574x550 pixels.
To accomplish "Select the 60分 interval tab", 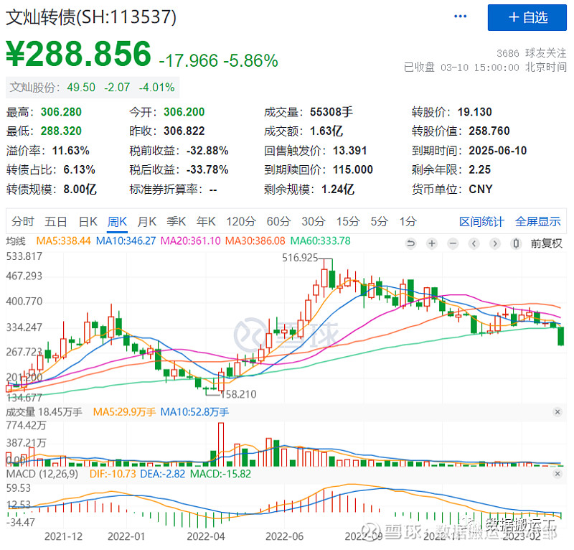I will click(x=278, y=221).
